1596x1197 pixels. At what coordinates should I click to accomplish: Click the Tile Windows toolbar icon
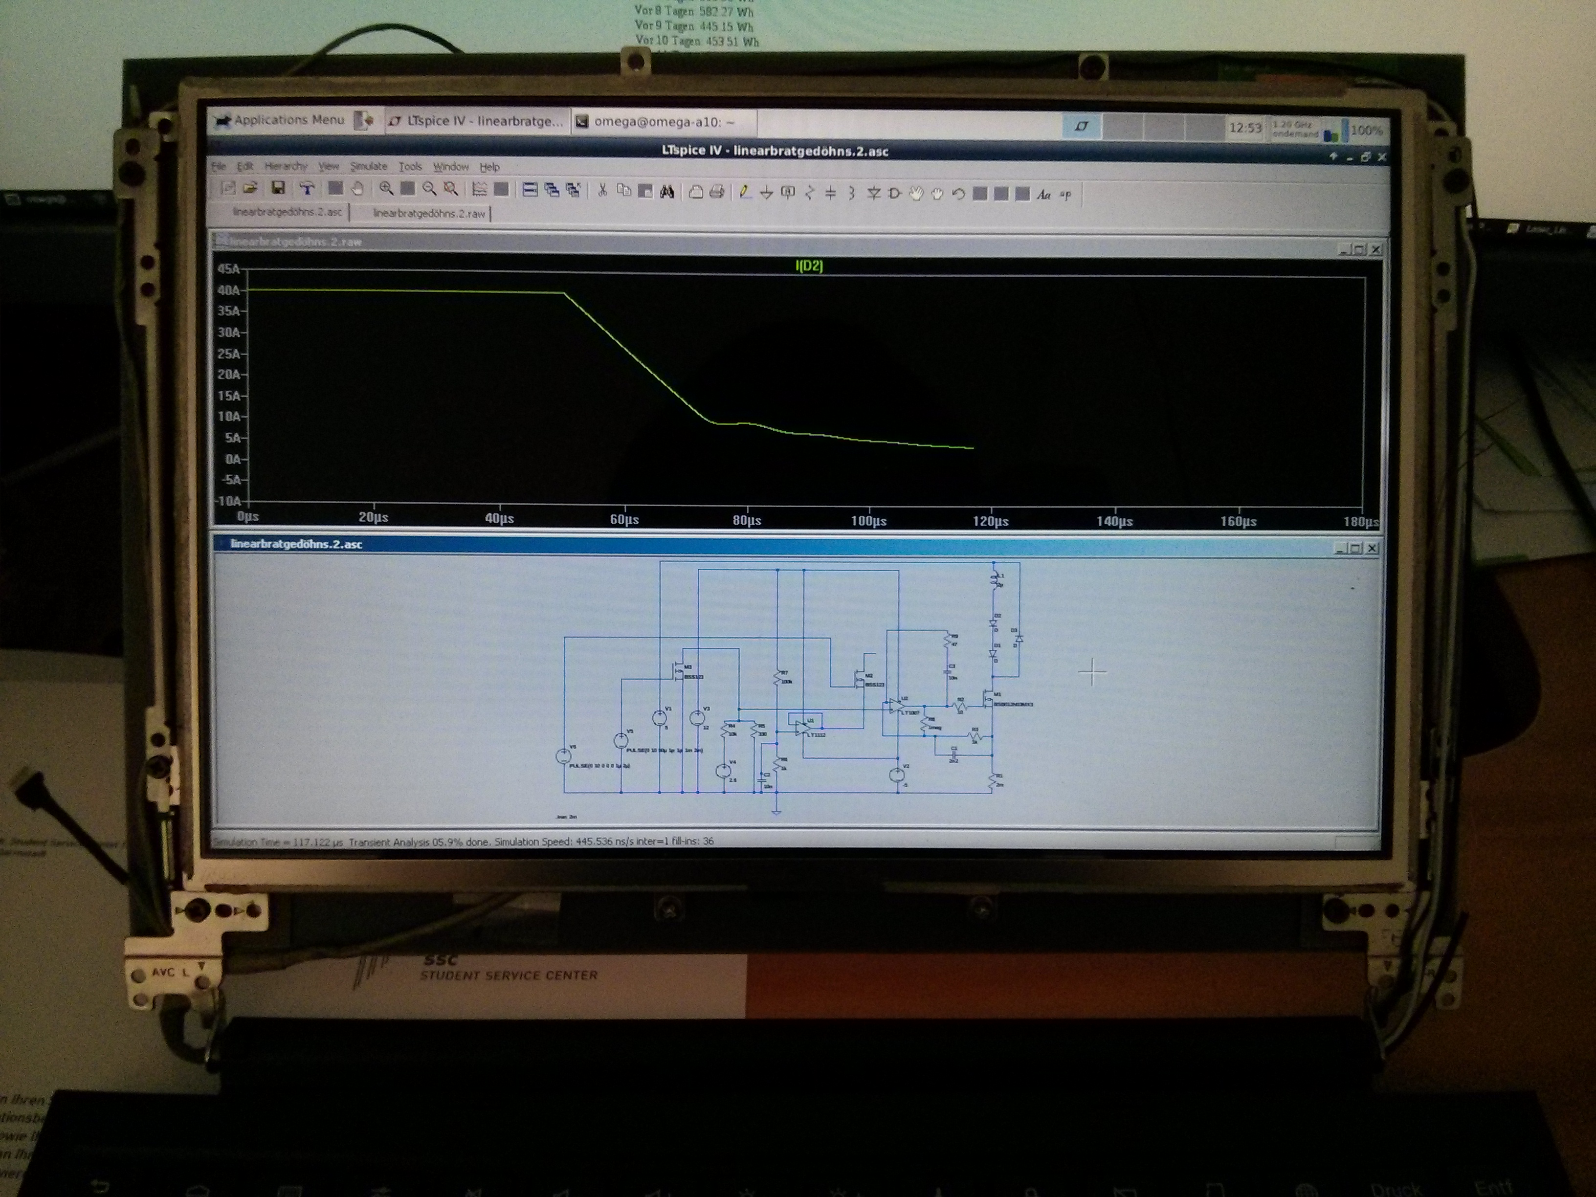point(531,190)
